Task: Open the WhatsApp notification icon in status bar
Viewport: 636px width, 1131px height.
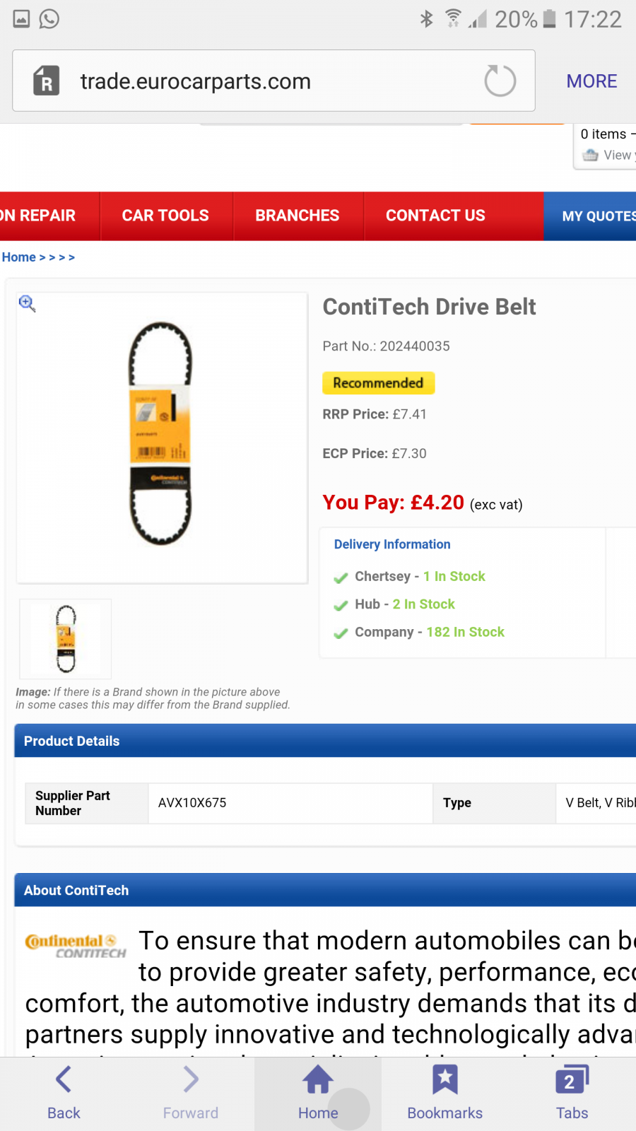Action: [49, 19]
